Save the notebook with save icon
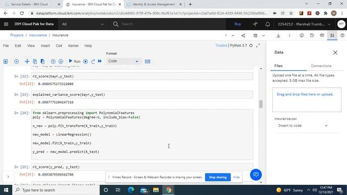Viewport: 347px width, 195px height. 6,61
